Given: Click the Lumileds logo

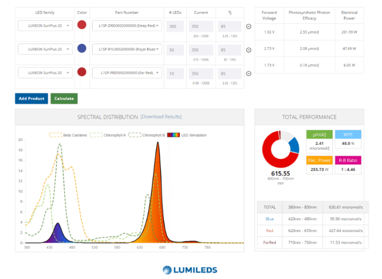Looking at the screenshot, I should tap(190, 270).
